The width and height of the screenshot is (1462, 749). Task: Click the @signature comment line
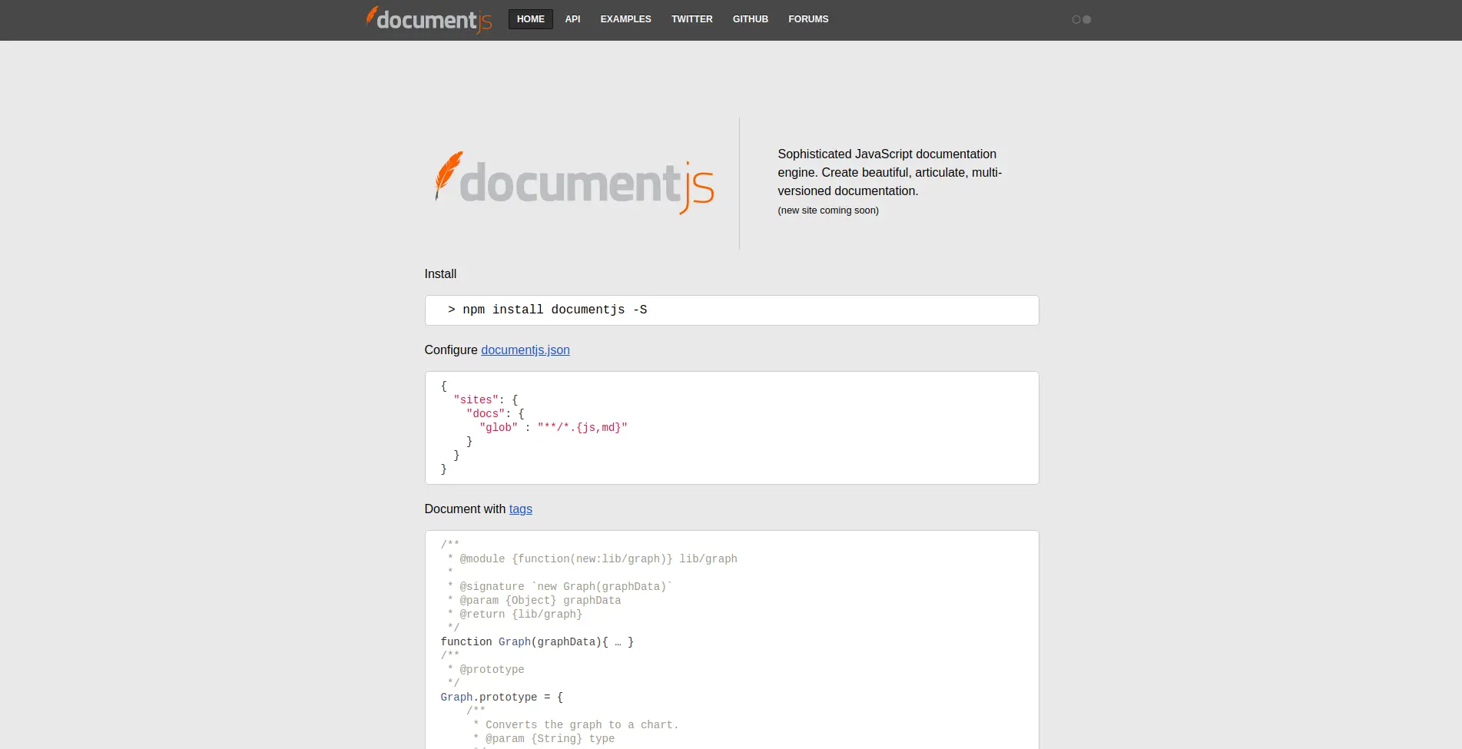tap(559, 587)
